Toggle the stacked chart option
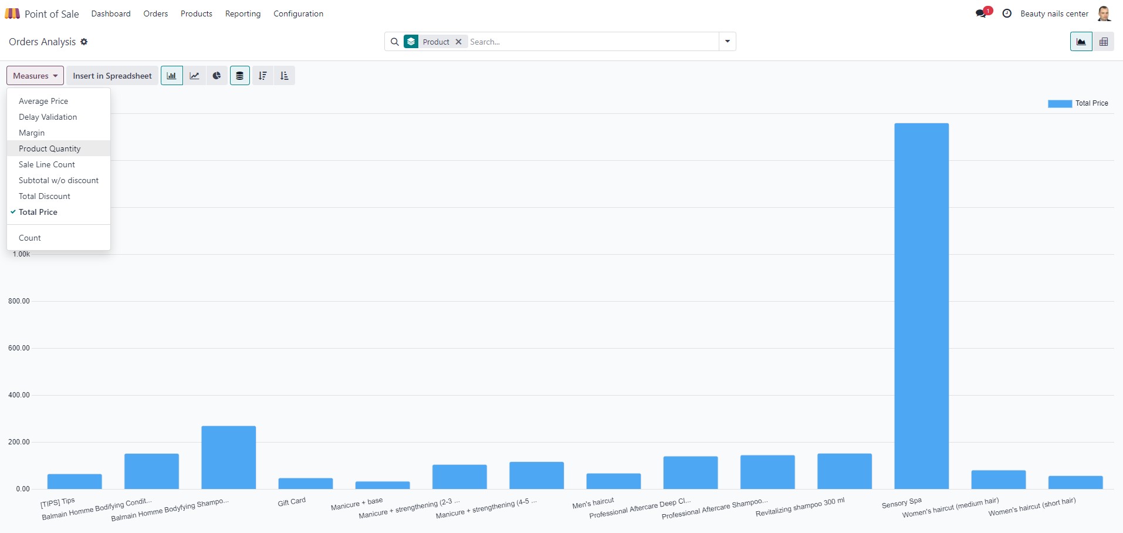 click(x=239, y=76)
